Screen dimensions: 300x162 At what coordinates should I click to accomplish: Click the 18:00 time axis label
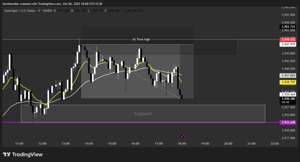pos(182,143)
